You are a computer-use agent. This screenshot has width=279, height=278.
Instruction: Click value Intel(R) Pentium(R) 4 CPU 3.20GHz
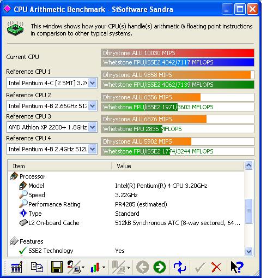161,186
